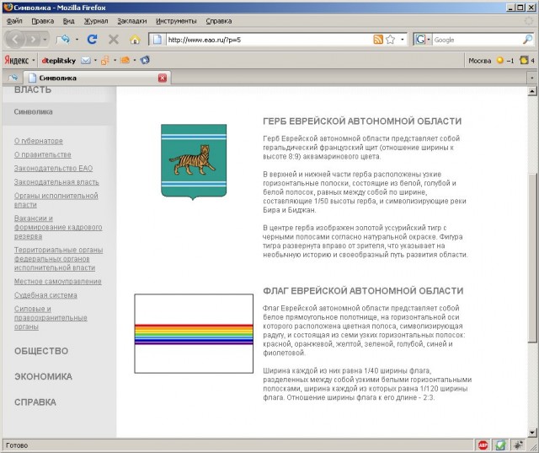This screenshot has height=453, width=539.
Task: Open the Судебная система link
Action: coord(45,295)
